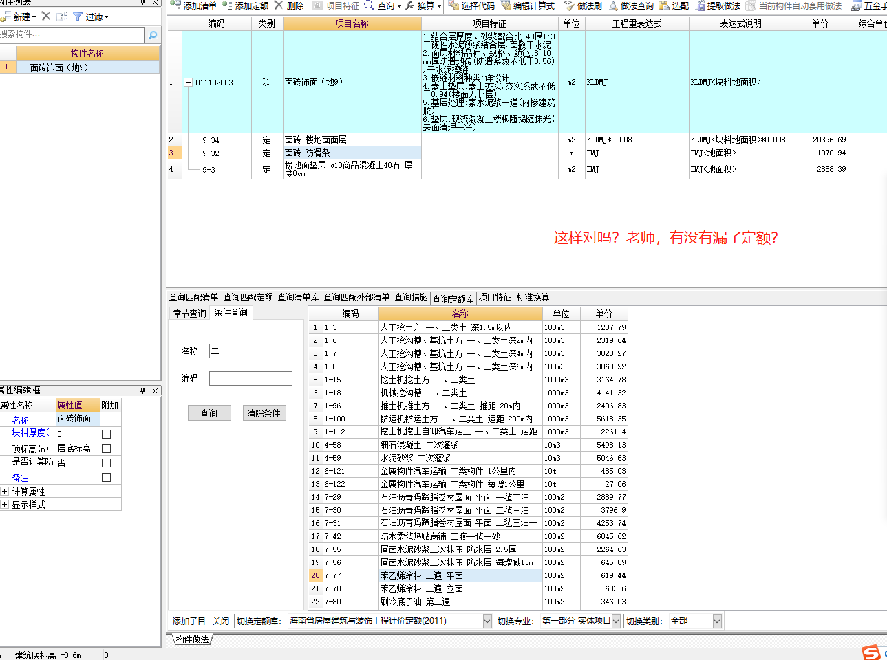Click the 五金手册 icon at toolbar end
The height and width of the screenshot is (660, 887).
coord(856,5)
